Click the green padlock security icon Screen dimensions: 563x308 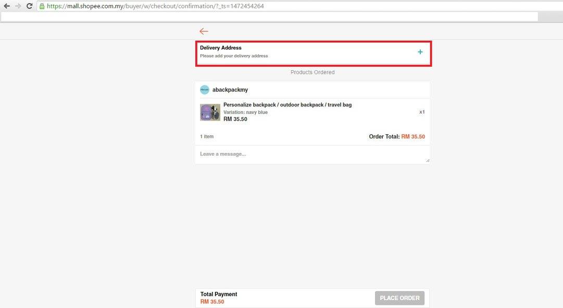pyautogui.click(x=42, y=6)
